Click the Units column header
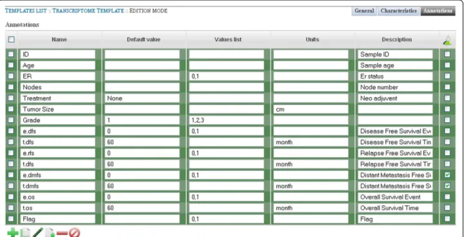Image resolution: width=464 pixels, height=237 pixels. click(x=312, y=39)
